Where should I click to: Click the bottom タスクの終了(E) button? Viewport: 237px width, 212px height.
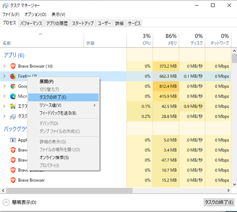tap(219, 202)
